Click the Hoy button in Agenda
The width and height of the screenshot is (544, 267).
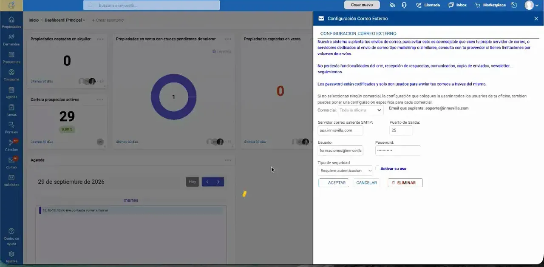coord(193,182)
